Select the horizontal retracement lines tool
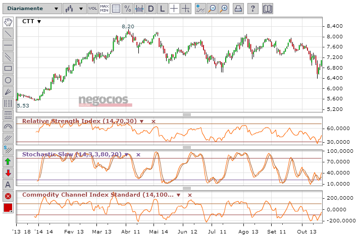This screenshot has height=237, width=358. click(8, 115)
